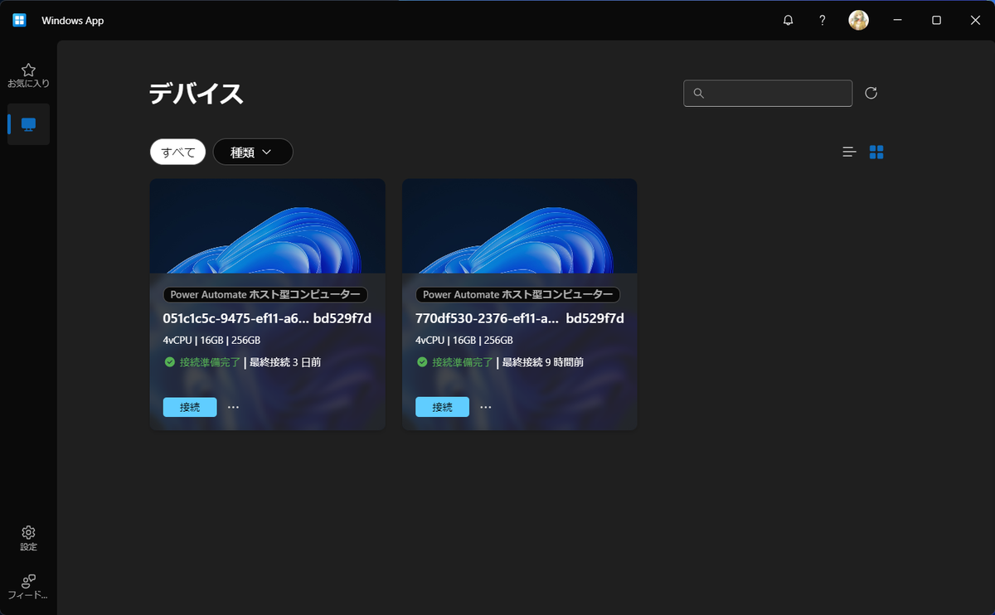Viewport: 995px width, 615px height.
Task: Open the help question mark
Action: pyautogui.click(x=822, y=21)
